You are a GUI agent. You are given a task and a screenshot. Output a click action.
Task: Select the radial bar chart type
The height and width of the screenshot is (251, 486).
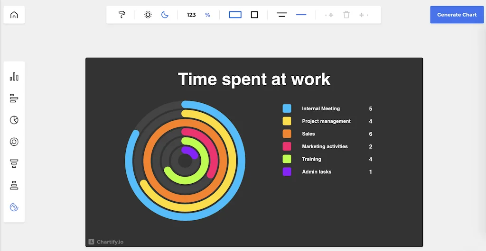click(14, 207)
